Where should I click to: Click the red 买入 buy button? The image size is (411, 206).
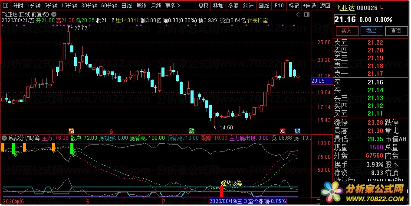(x=347, y=31)
